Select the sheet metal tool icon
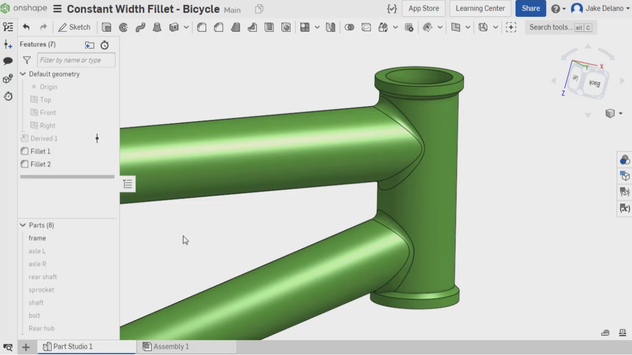632x355 pixels. 483,28
